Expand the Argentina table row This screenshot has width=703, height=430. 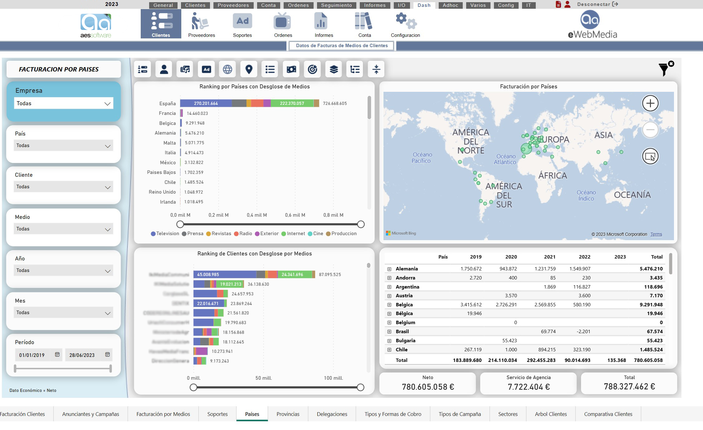coord(389,287)
